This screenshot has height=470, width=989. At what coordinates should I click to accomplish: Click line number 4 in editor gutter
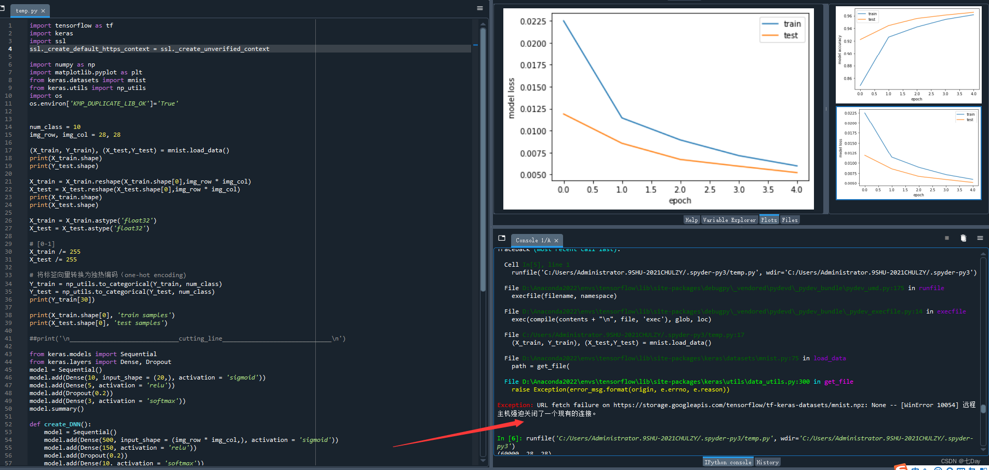(x=10, y=49)
